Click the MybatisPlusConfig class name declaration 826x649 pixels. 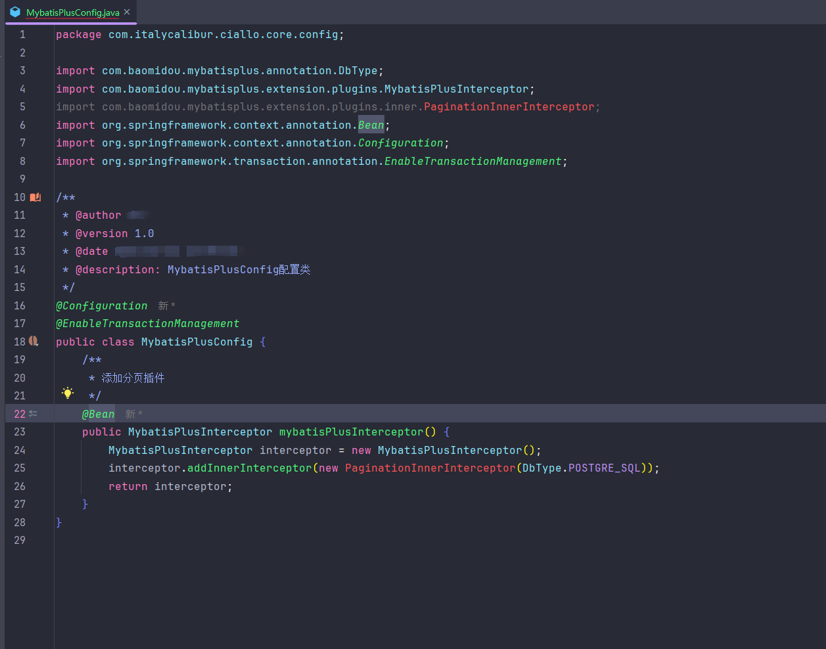(196, 342)
